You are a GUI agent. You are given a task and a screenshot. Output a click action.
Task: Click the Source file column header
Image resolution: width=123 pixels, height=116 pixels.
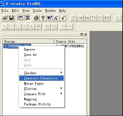pyautogui.click(x=70, y=41)
